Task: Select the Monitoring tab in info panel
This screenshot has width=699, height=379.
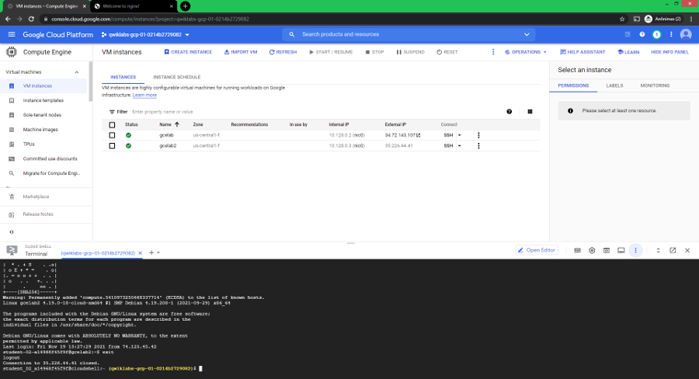Action: [x=655, y=85]
